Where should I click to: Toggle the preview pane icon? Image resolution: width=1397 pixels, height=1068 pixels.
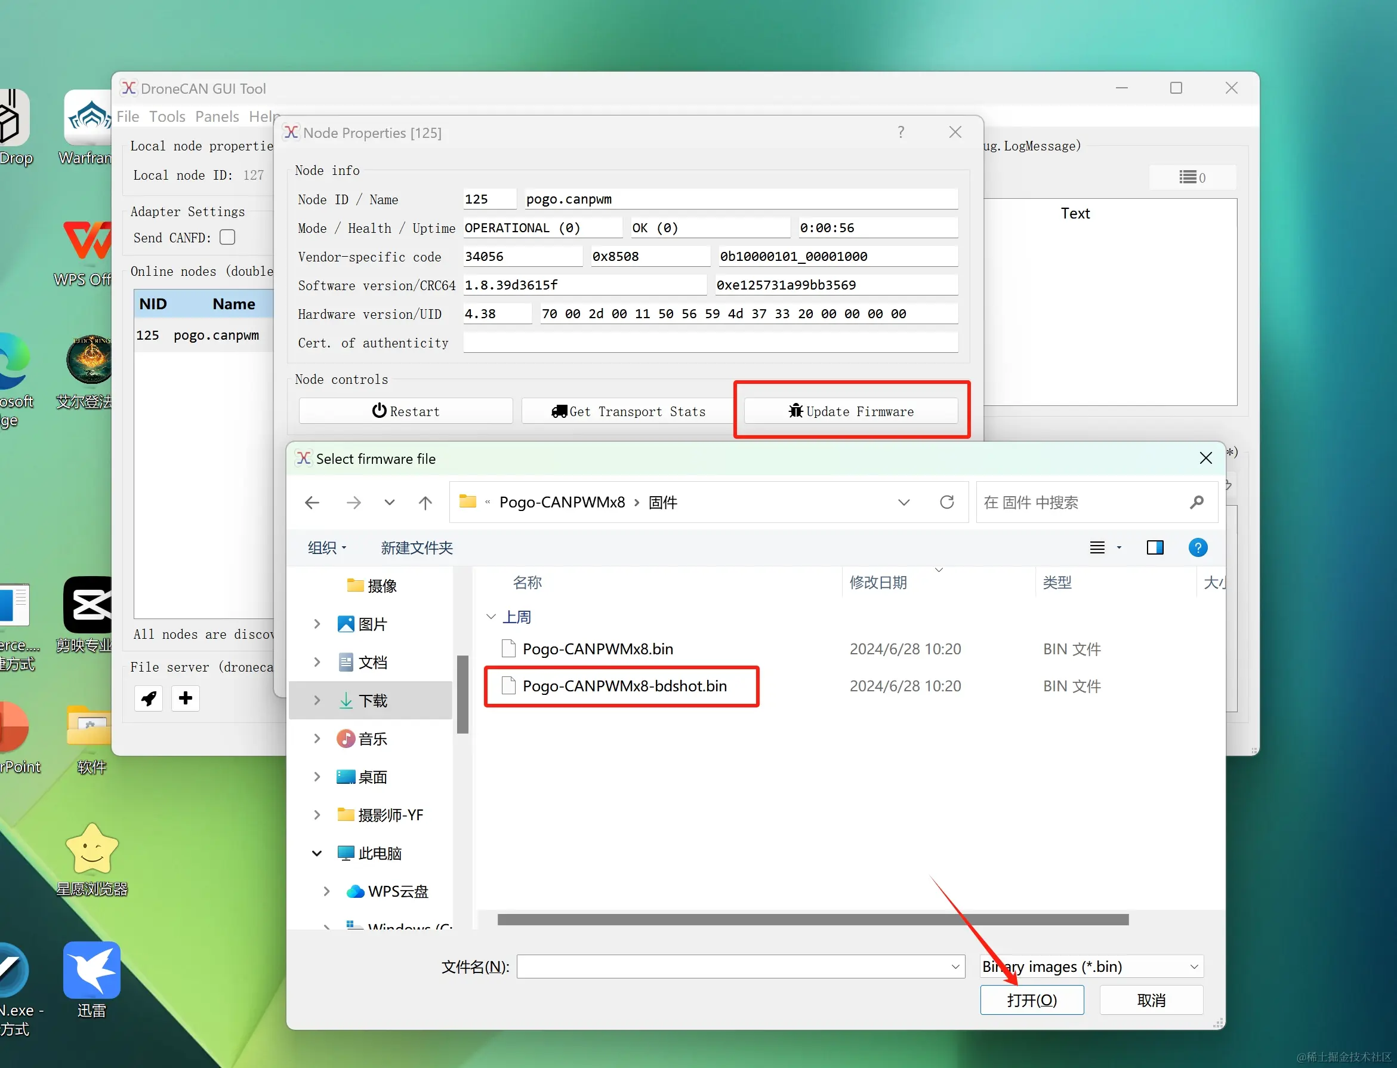pos(1154,547)
